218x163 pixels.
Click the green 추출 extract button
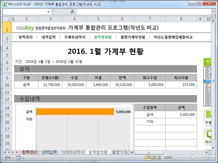208,118
